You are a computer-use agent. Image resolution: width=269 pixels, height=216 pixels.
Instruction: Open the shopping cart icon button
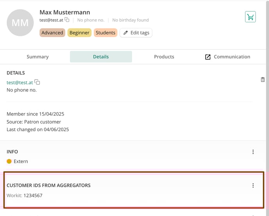[250, 17]
